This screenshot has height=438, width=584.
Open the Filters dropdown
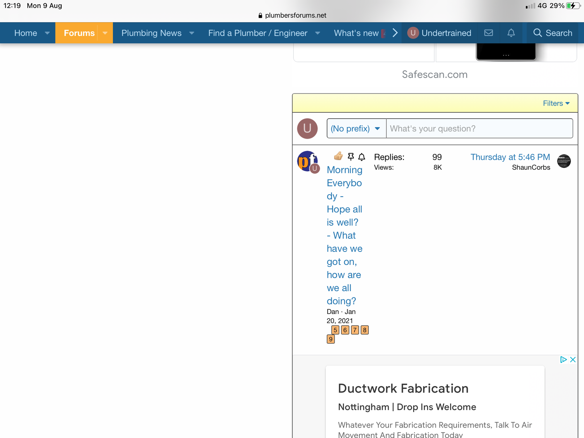click(556, 103)
